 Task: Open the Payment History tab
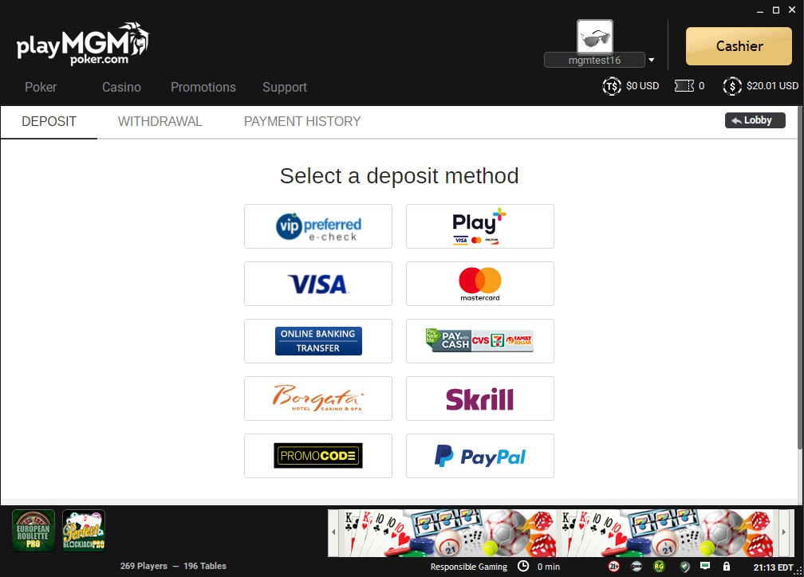click(x=302, y=121)
